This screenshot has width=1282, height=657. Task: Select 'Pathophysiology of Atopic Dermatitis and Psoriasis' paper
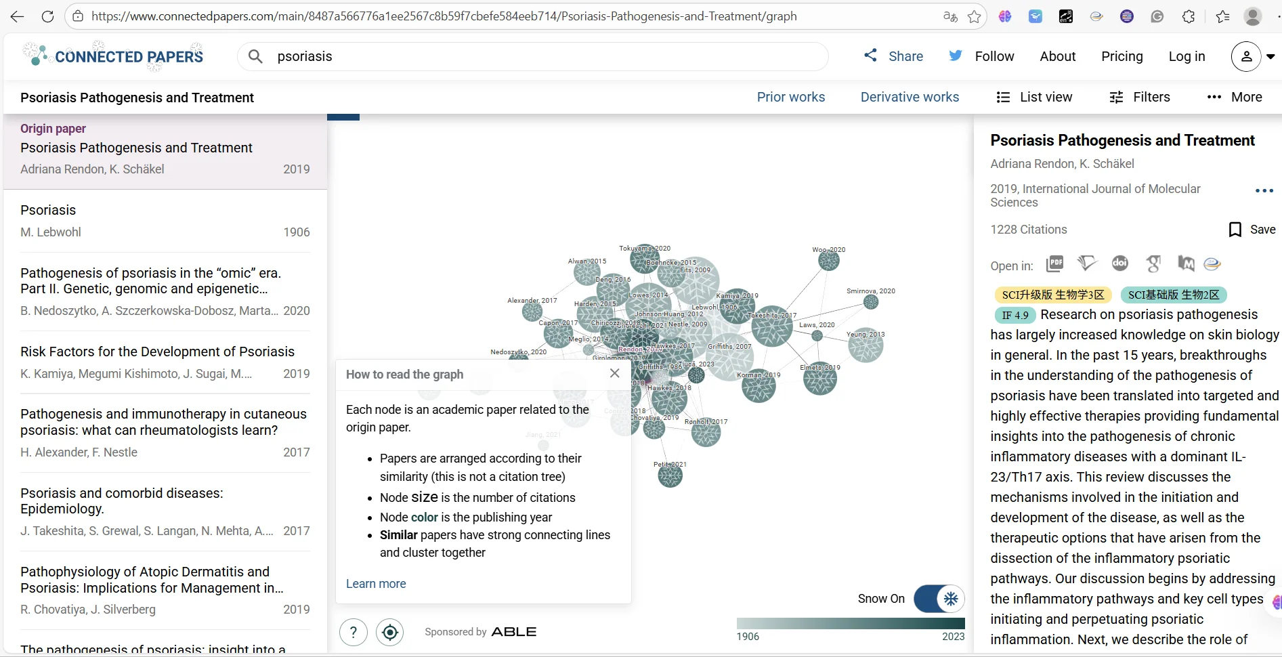coord(165,591)
